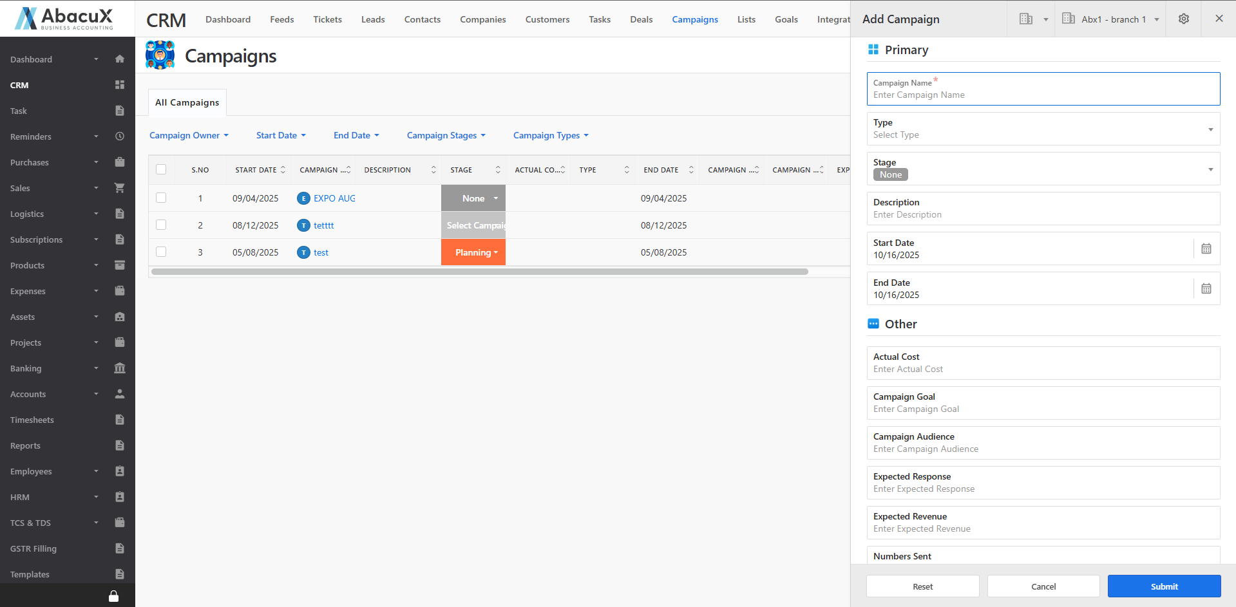Click the Dashboard home icon in sidebar
This screenshot has height=607, width=1236.
coord(119,59)
